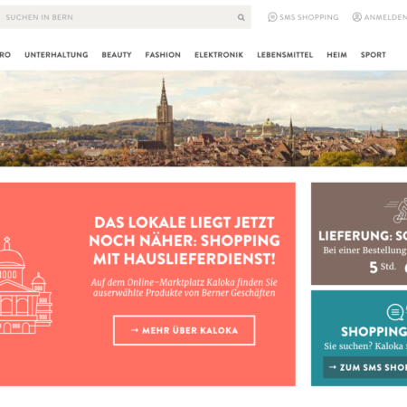Click the arrow on Zum SMS Shopping button

tap(332, 367)
